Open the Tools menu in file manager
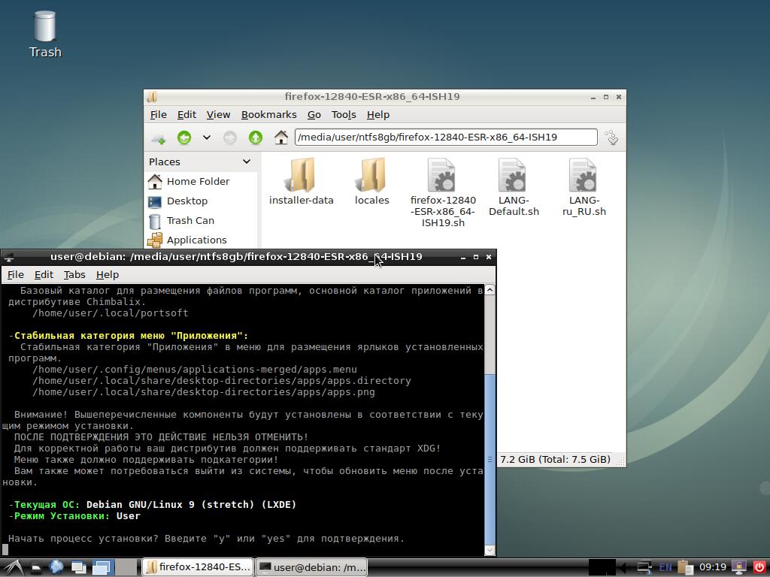Image resolution: width=770 pixels, height=577 pixels. click(343, 114)
